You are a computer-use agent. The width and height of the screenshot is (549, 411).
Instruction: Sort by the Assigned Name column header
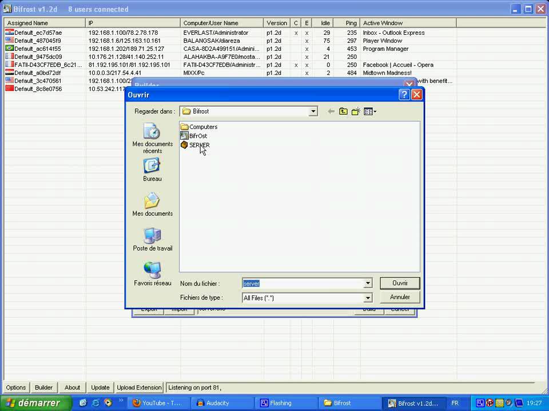coord(45,23)
